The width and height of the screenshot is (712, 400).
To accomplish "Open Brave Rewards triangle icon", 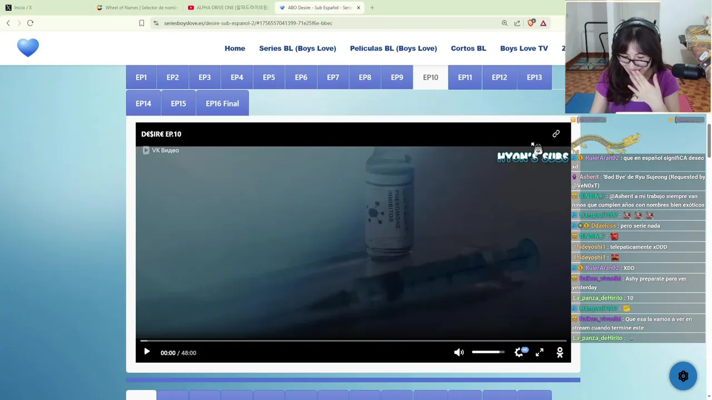I will [x=543, y=23].
